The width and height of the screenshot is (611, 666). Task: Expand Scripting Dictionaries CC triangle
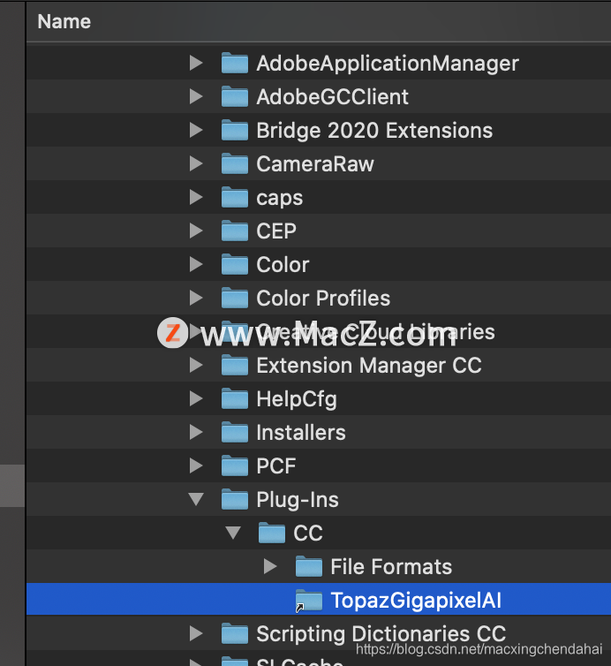point(196,633)
